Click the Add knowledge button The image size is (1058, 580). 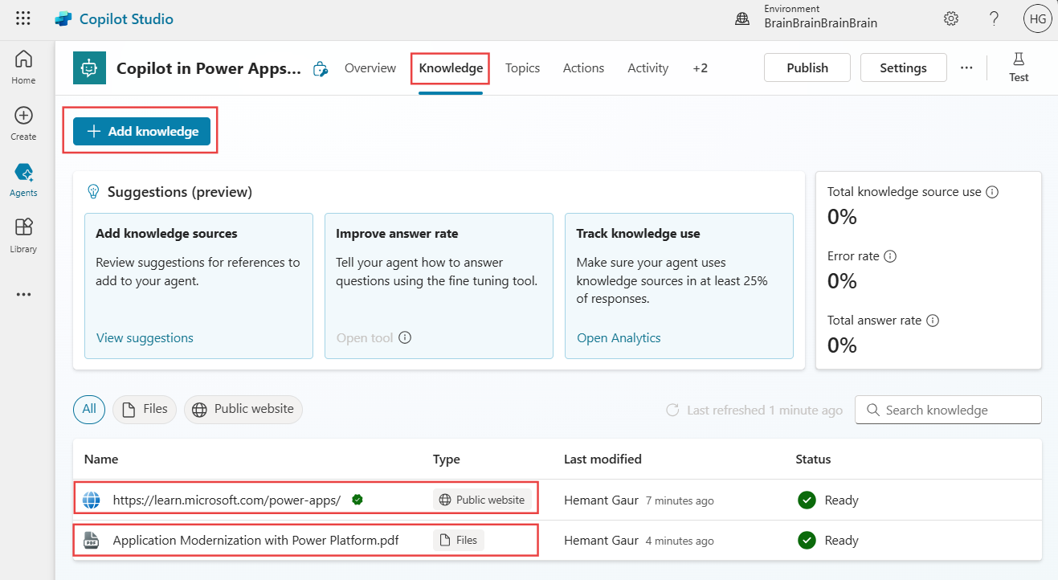coord(141,131)
